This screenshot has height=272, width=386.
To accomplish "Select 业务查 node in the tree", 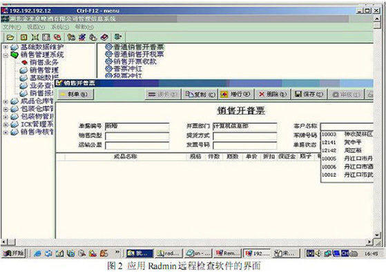I will pos(41,86).
